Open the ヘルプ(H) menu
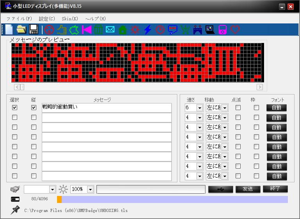 point(95,19)
